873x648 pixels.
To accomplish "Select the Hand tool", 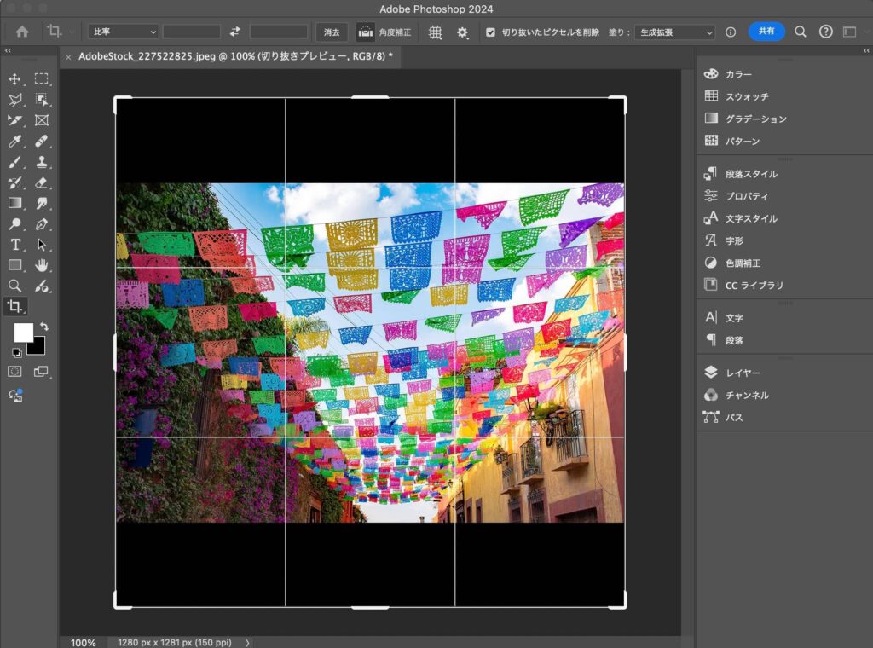I will click(x=41, y=265).
